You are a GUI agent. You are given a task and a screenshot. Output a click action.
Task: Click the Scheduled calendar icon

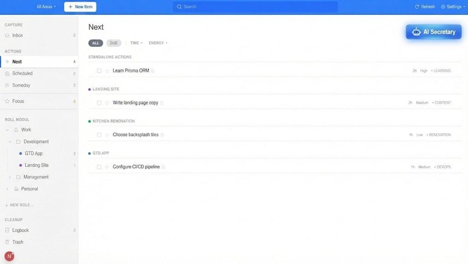(x=7, y=73)
